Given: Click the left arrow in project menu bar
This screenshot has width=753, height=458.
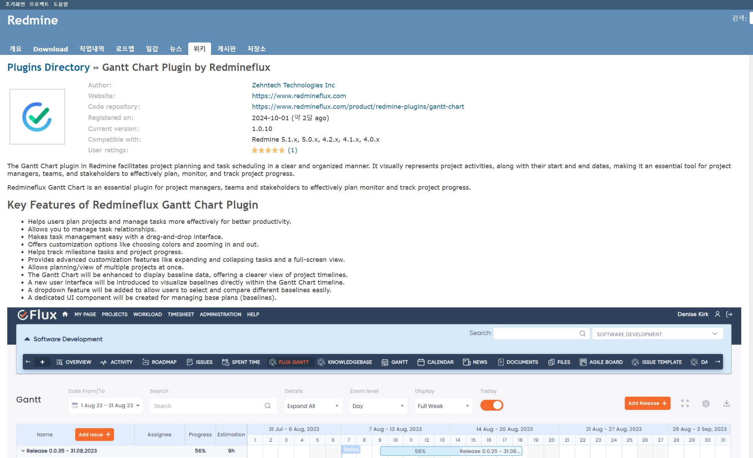Looking at the screenshot, I should [28, 362].
